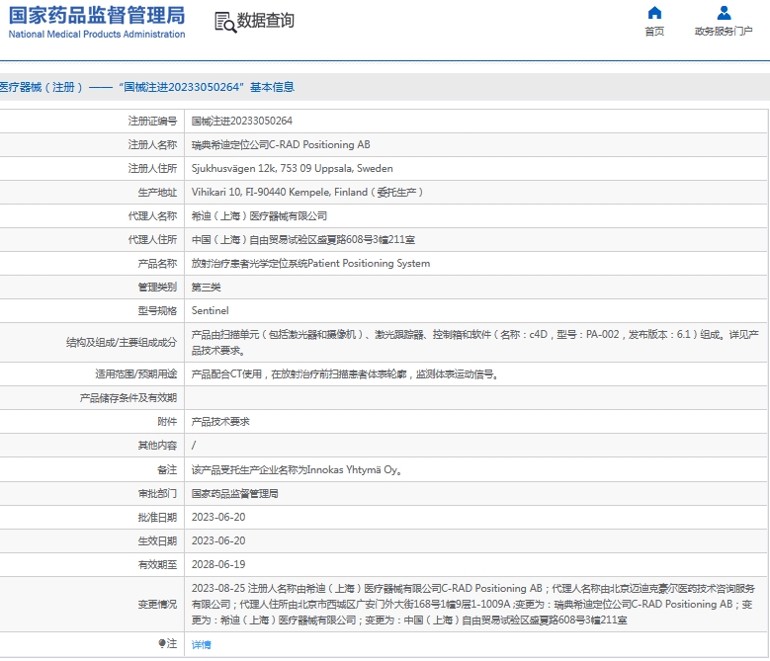
Task: Click agent name 希迪（上海）医疗器械有限公司
Action: tap(259, 216)
